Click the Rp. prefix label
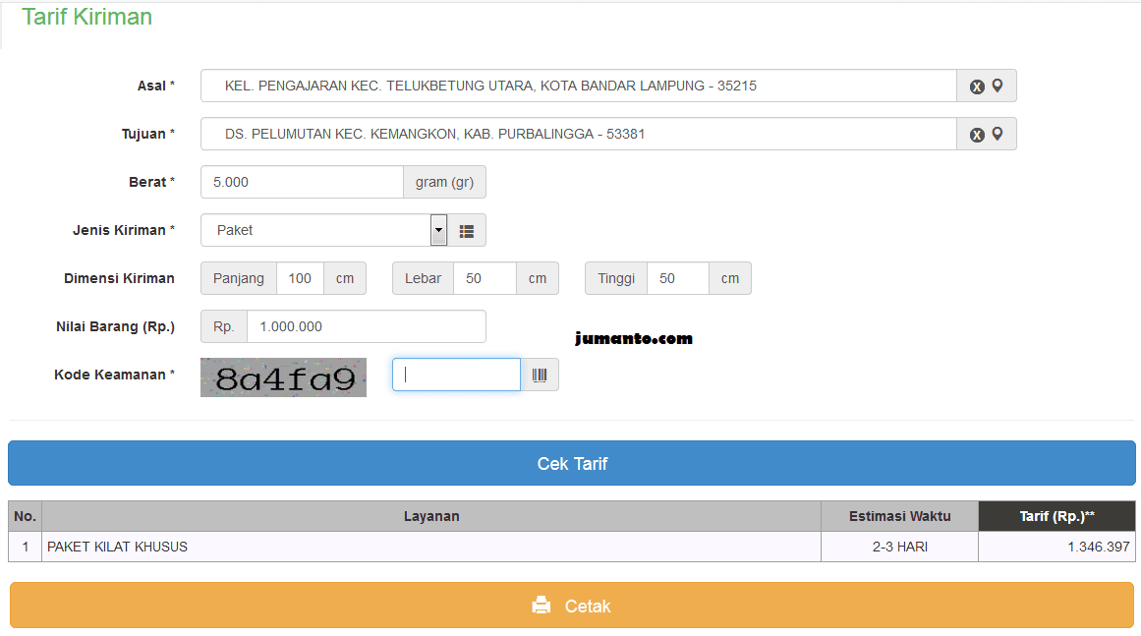Screen dimensions: 1141x636 pyautogui.click(x=223, y=326)
